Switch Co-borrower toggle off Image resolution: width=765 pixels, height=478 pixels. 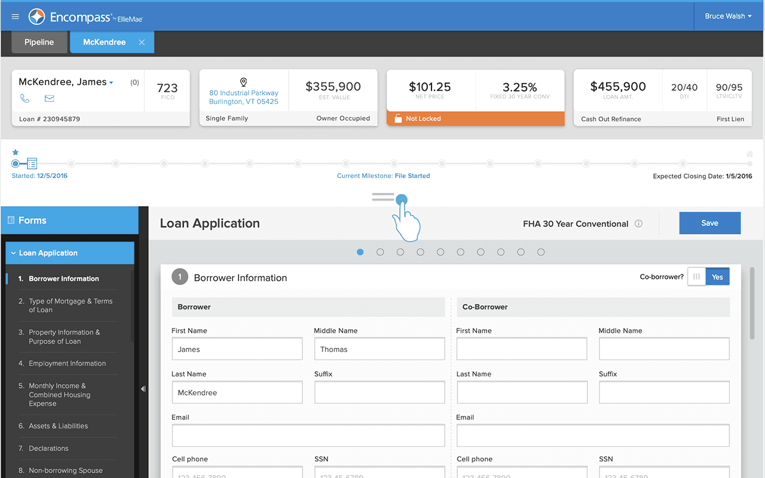point(696,276)
